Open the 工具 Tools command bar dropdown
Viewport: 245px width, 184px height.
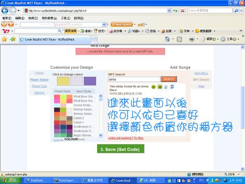tap(230, 39)
